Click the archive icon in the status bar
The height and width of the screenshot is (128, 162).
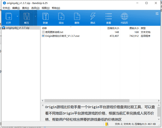107,124
